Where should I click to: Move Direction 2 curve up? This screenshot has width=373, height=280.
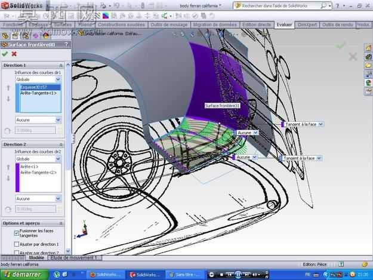[8, 168]
